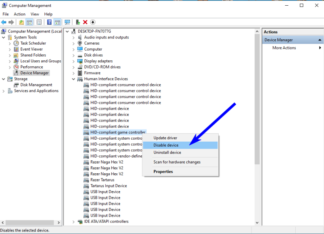Select Razer Tartarus device
The image size is (324, 234).
(x=102, y=180)
